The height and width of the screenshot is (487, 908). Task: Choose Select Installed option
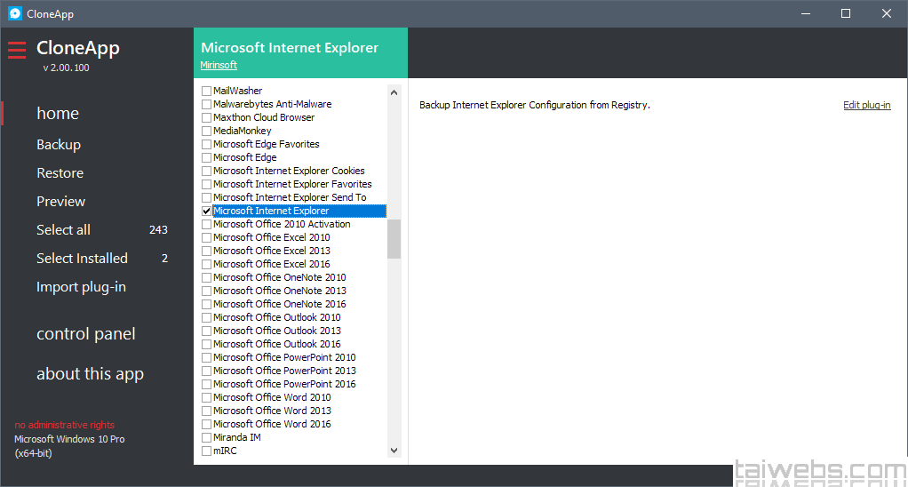(x=82, y=259)
